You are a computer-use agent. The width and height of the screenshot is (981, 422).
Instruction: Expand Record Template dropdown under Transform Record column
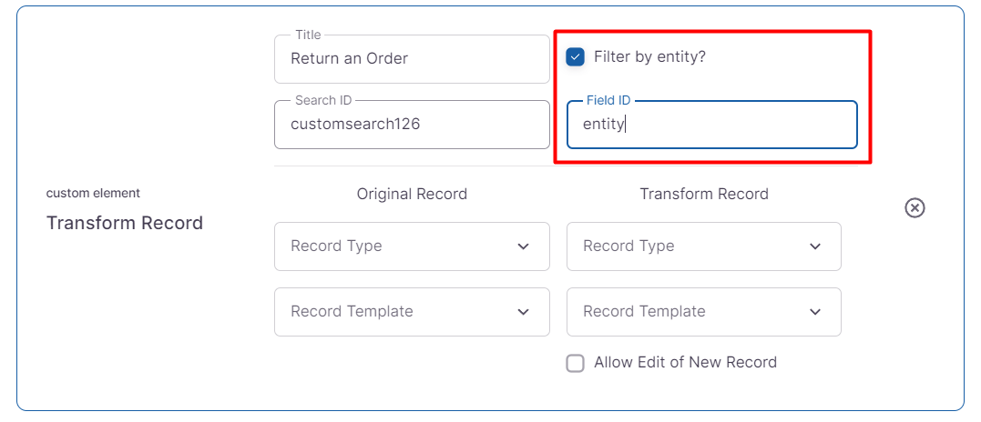coord(692,312)
